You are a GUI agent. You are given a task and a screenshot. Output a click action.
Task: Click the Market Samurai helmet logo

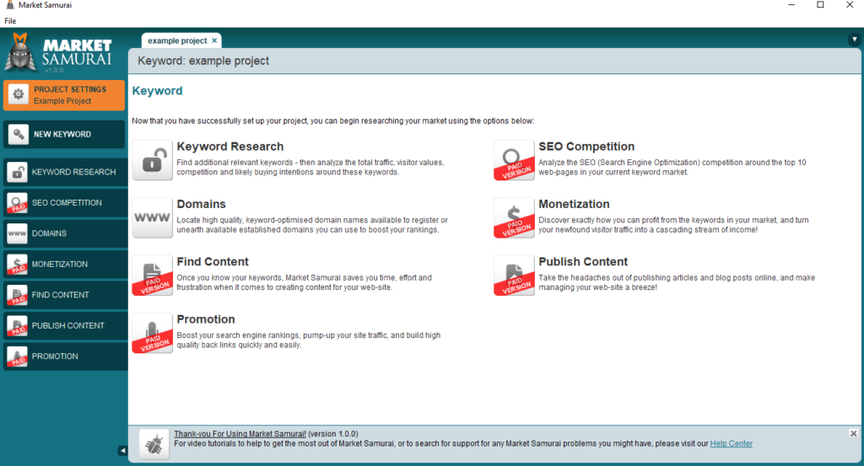(20, 52)
